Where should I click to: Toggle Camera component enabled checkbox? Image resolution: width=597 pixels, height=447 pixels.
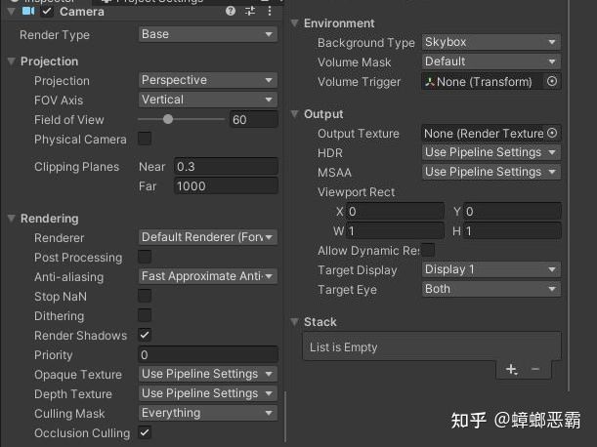47,12
